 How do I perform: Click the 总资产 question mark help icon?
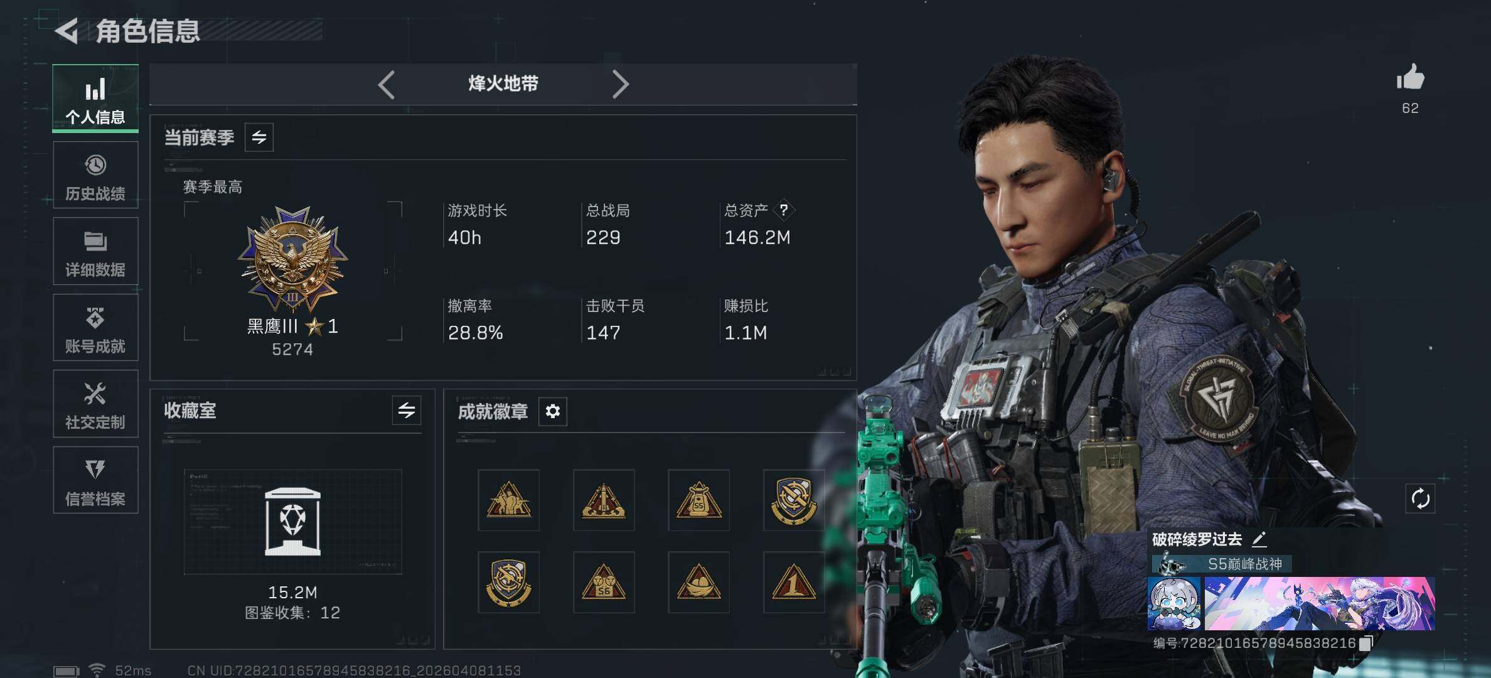(x=784, y=210)
